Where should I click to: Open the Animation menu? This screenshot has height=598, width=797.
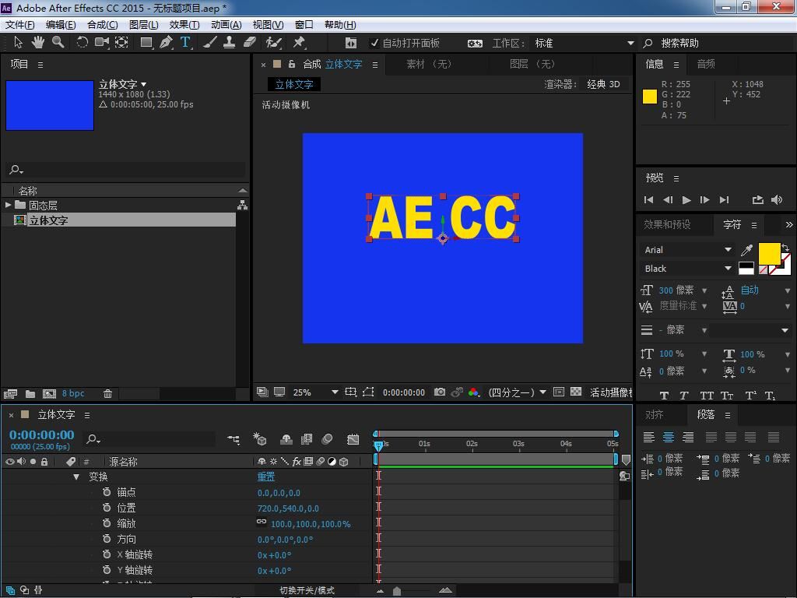[226, 25]
